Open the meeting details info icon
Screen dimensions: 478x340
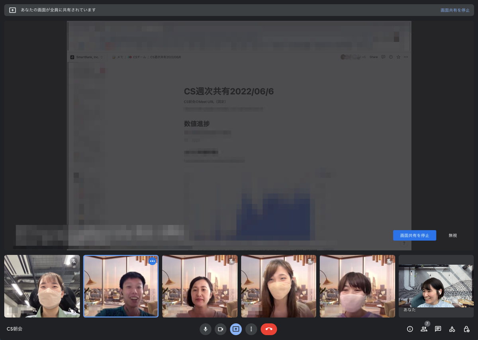coord(410,329)
